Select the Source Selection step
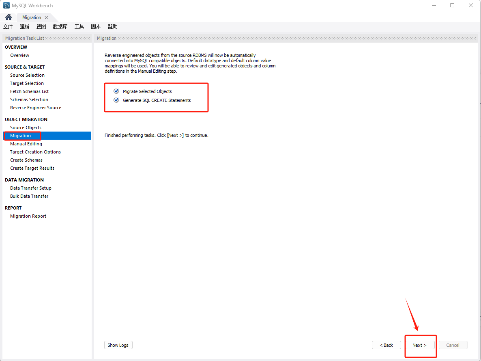This screenshot has height=361, width=481. [x=27, y=75]
